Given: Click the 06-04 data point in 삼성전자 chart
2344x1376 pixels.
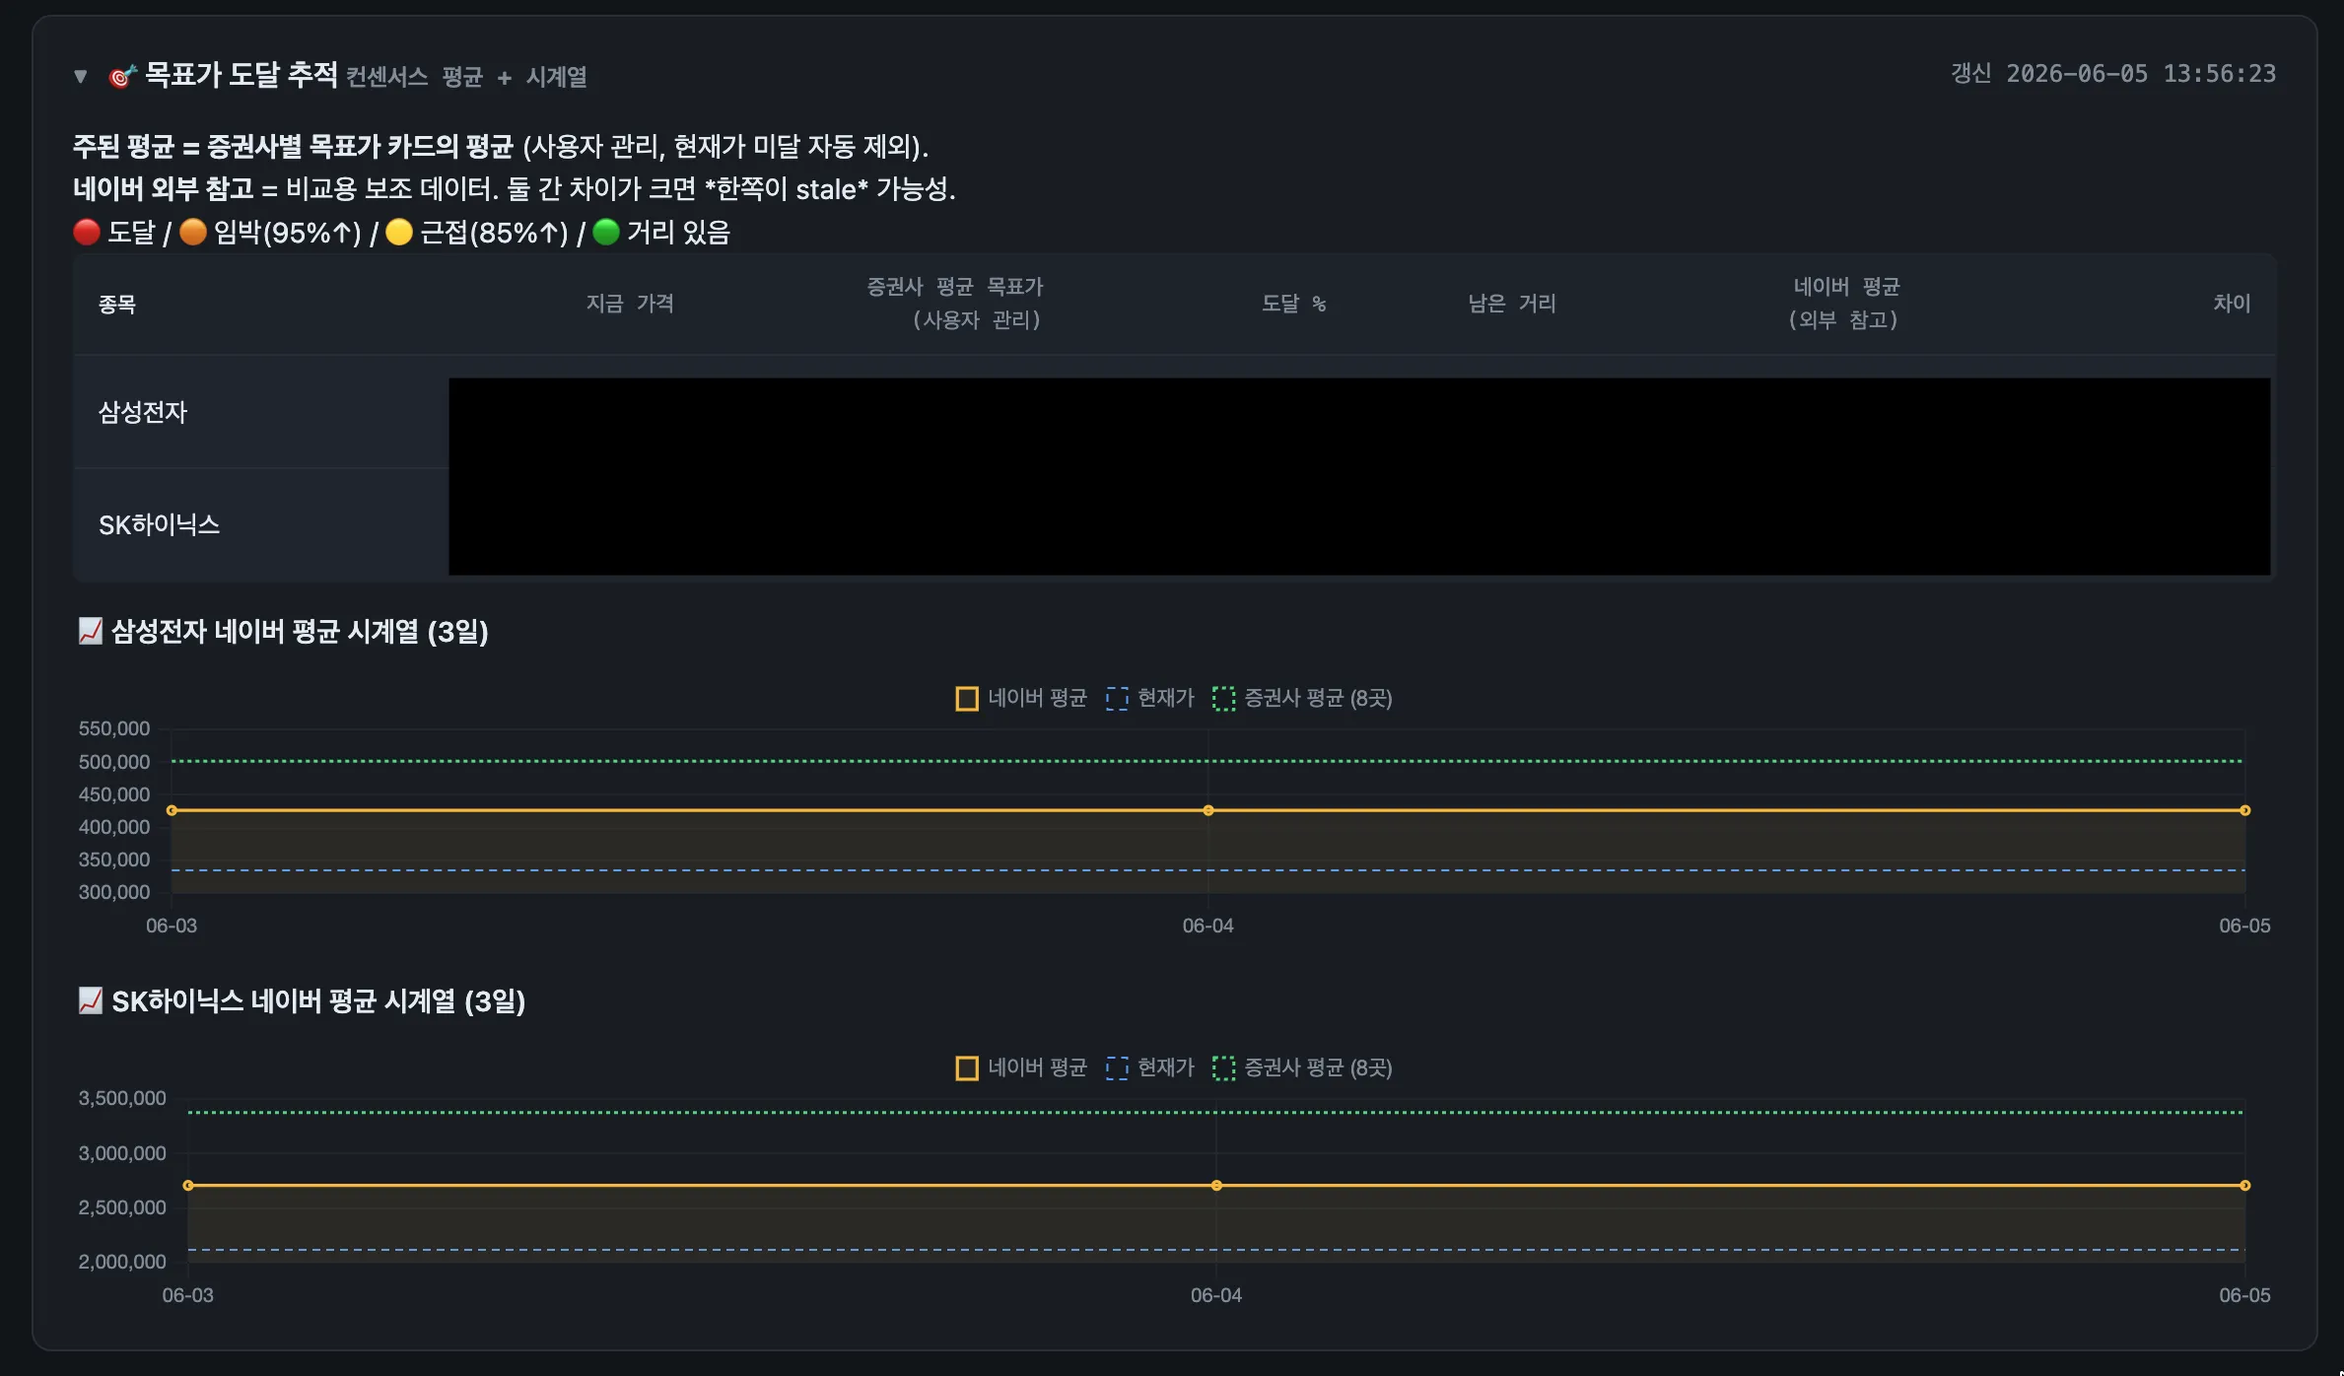Looking at the screenshot, I should coord(1208,810).
